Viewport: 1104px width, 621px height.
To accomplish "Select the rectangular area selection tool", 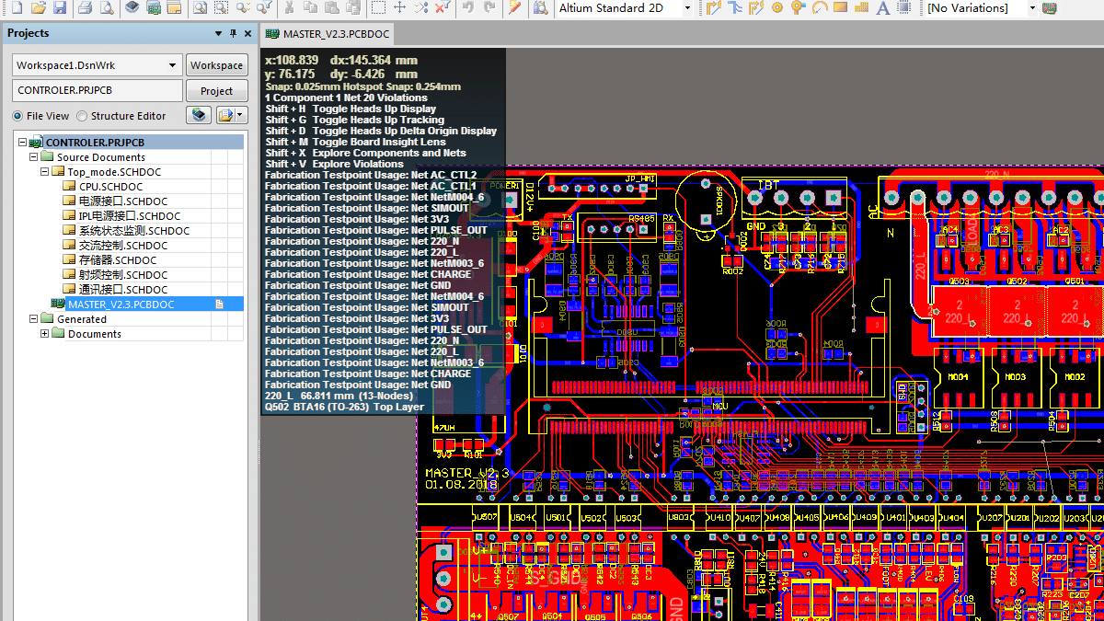I will pyautogui.click(x=378, y=8).
